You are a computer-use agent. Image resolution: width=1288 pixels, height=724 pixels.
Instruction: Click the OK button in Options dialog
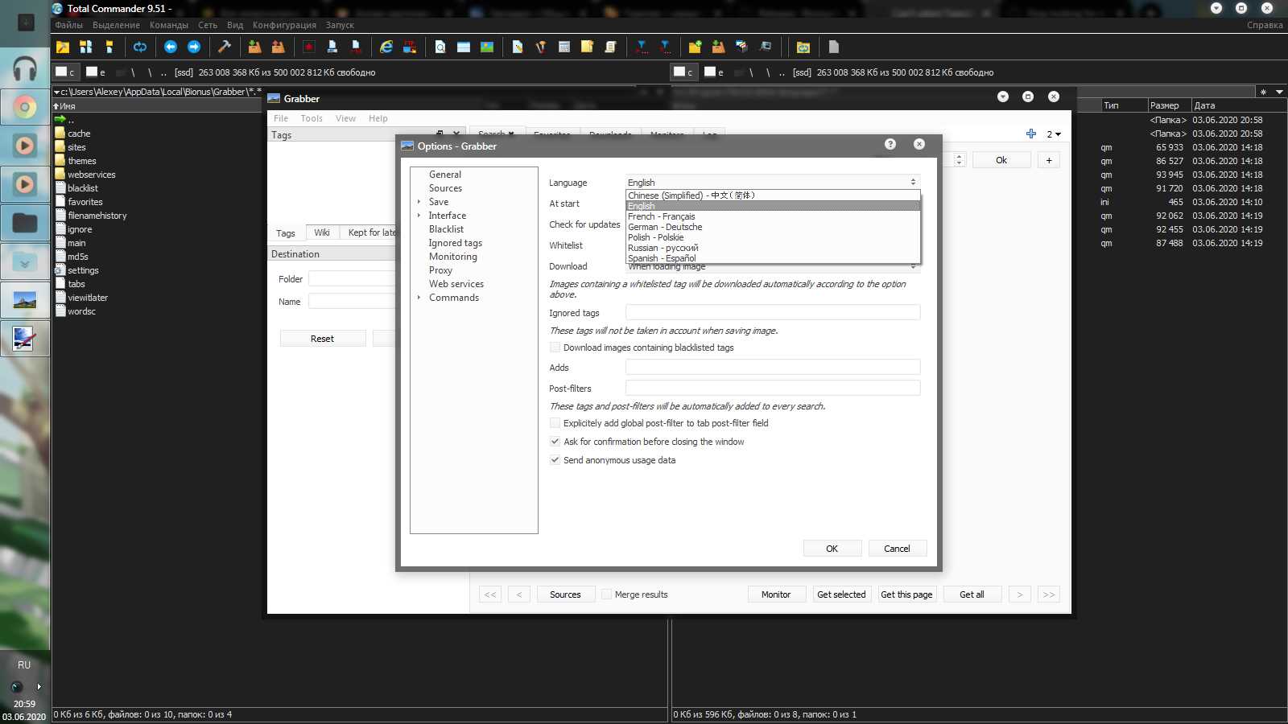pos(832,549)
